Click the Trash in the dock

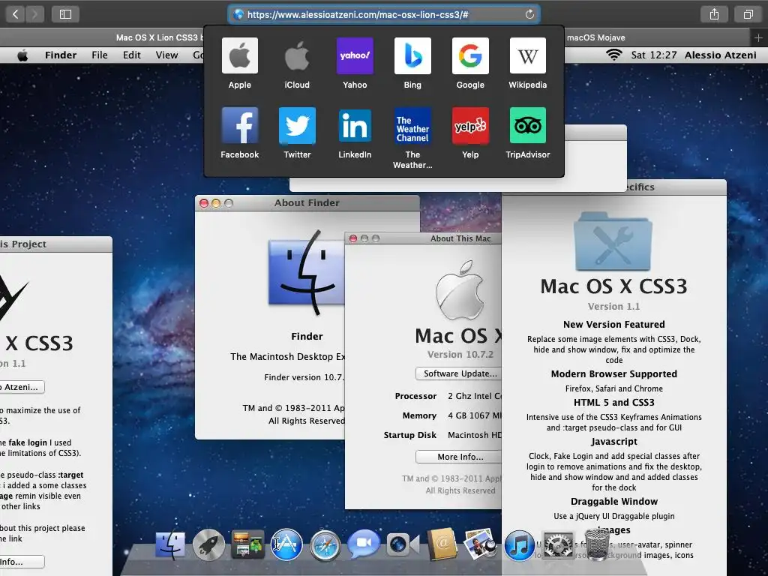(596, 544)
